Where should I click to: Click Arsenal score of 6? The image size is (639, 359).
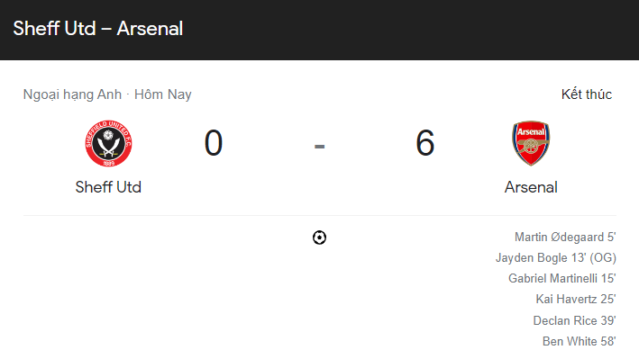(425, 143)
